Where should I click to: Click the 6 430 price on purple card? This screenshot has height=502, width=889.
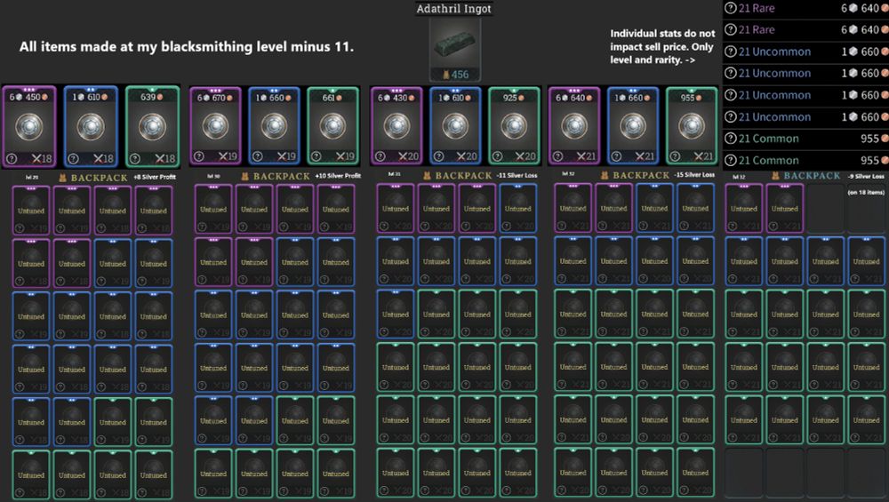(396, 98)
